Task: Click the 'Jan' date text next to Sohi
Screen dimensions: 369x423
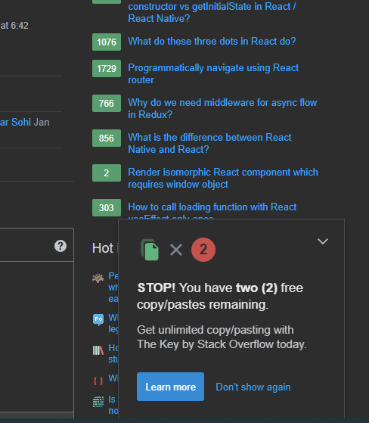Action: [x=42, y=122]
